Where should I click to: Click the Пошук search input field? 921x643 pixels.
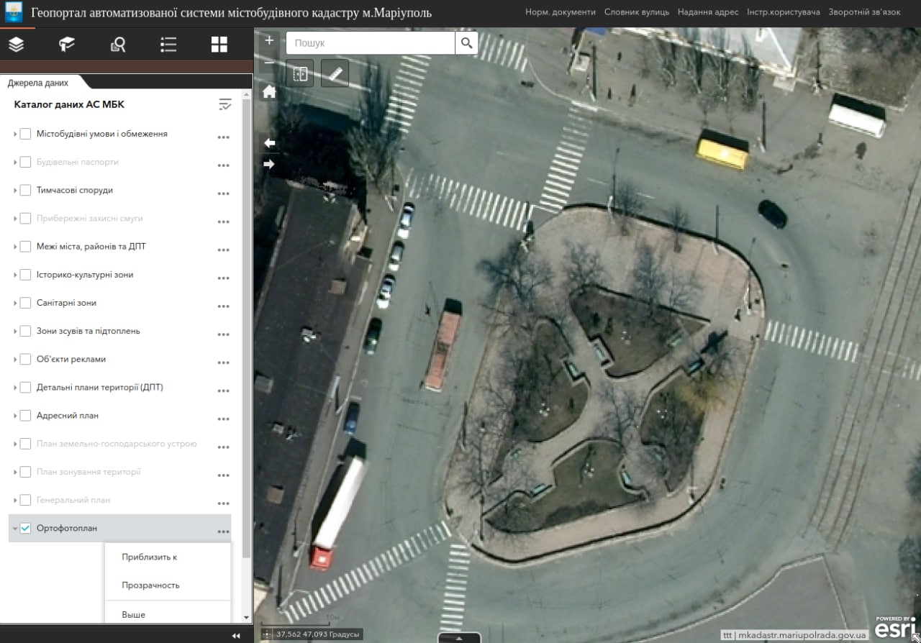371,43
